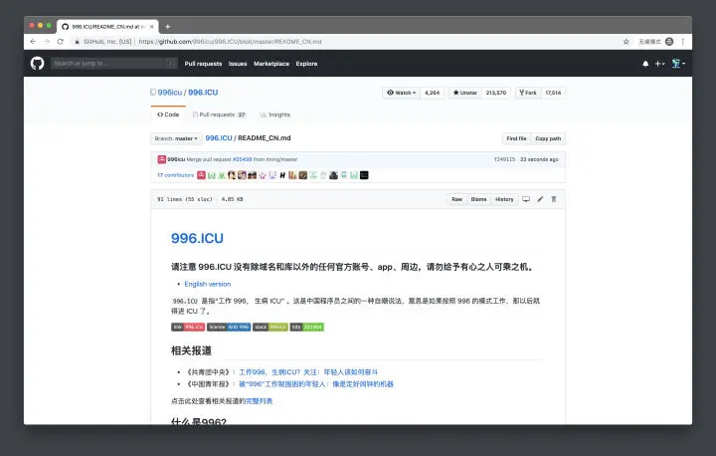Expand the Watch dropdown
The height and width of the screenshot is (456, 716).
click(x=401, y=93)
